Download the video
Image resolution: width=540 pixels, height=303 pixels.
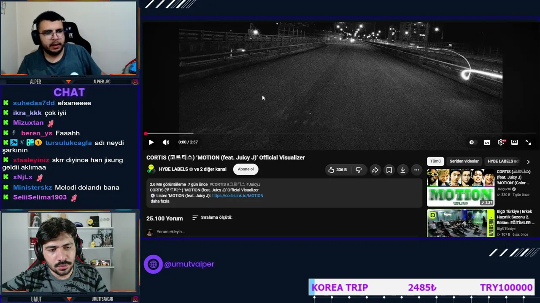pos(403,170)
